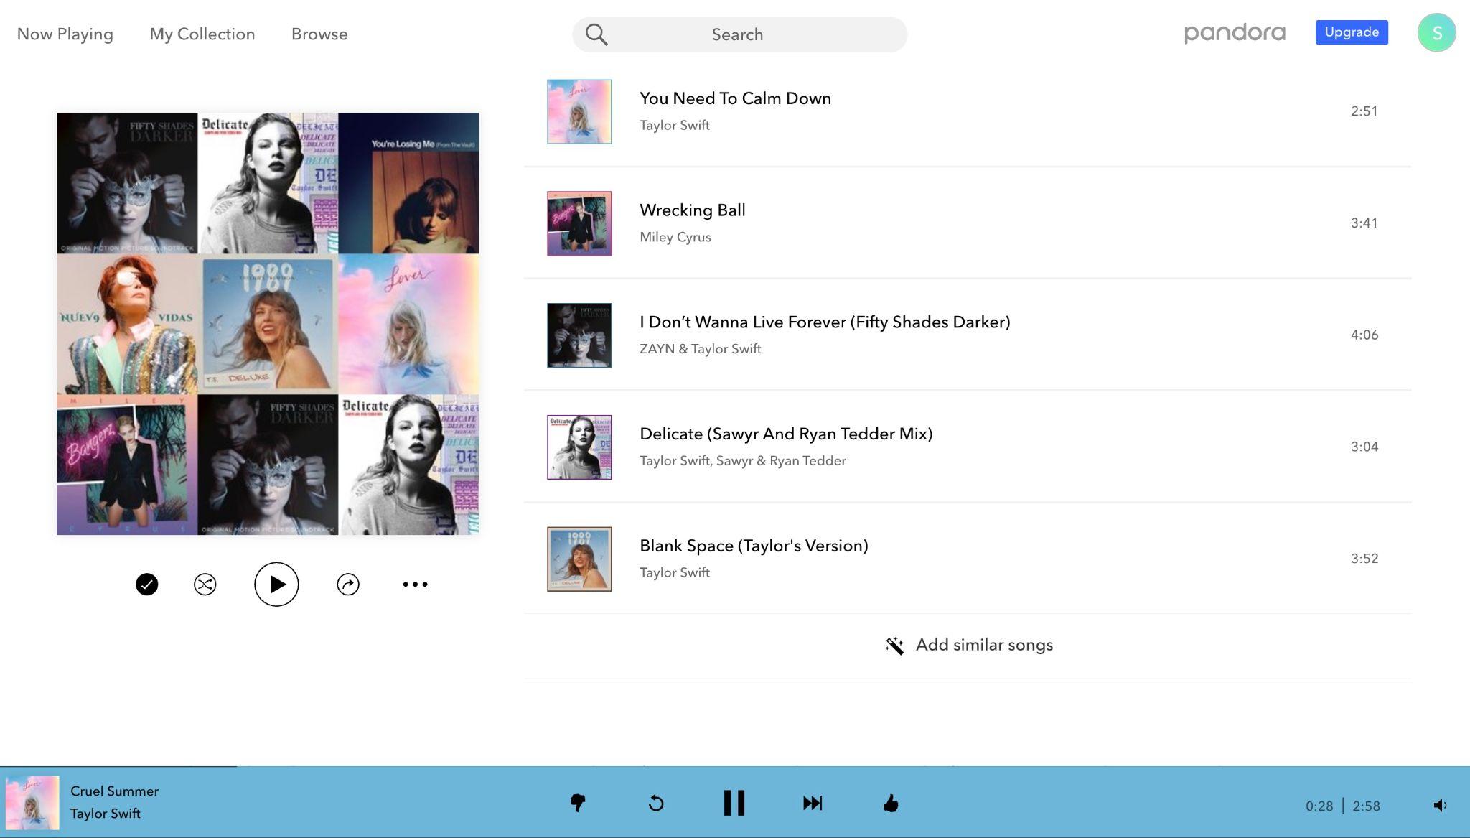Screen dimensions: 1470x838
Task: Select Blank Space (Taylor's Version) title
Action: point(754,546)
